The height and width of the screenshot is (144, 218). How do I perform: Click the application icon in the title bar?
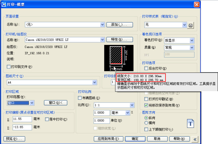pos(4,4)
